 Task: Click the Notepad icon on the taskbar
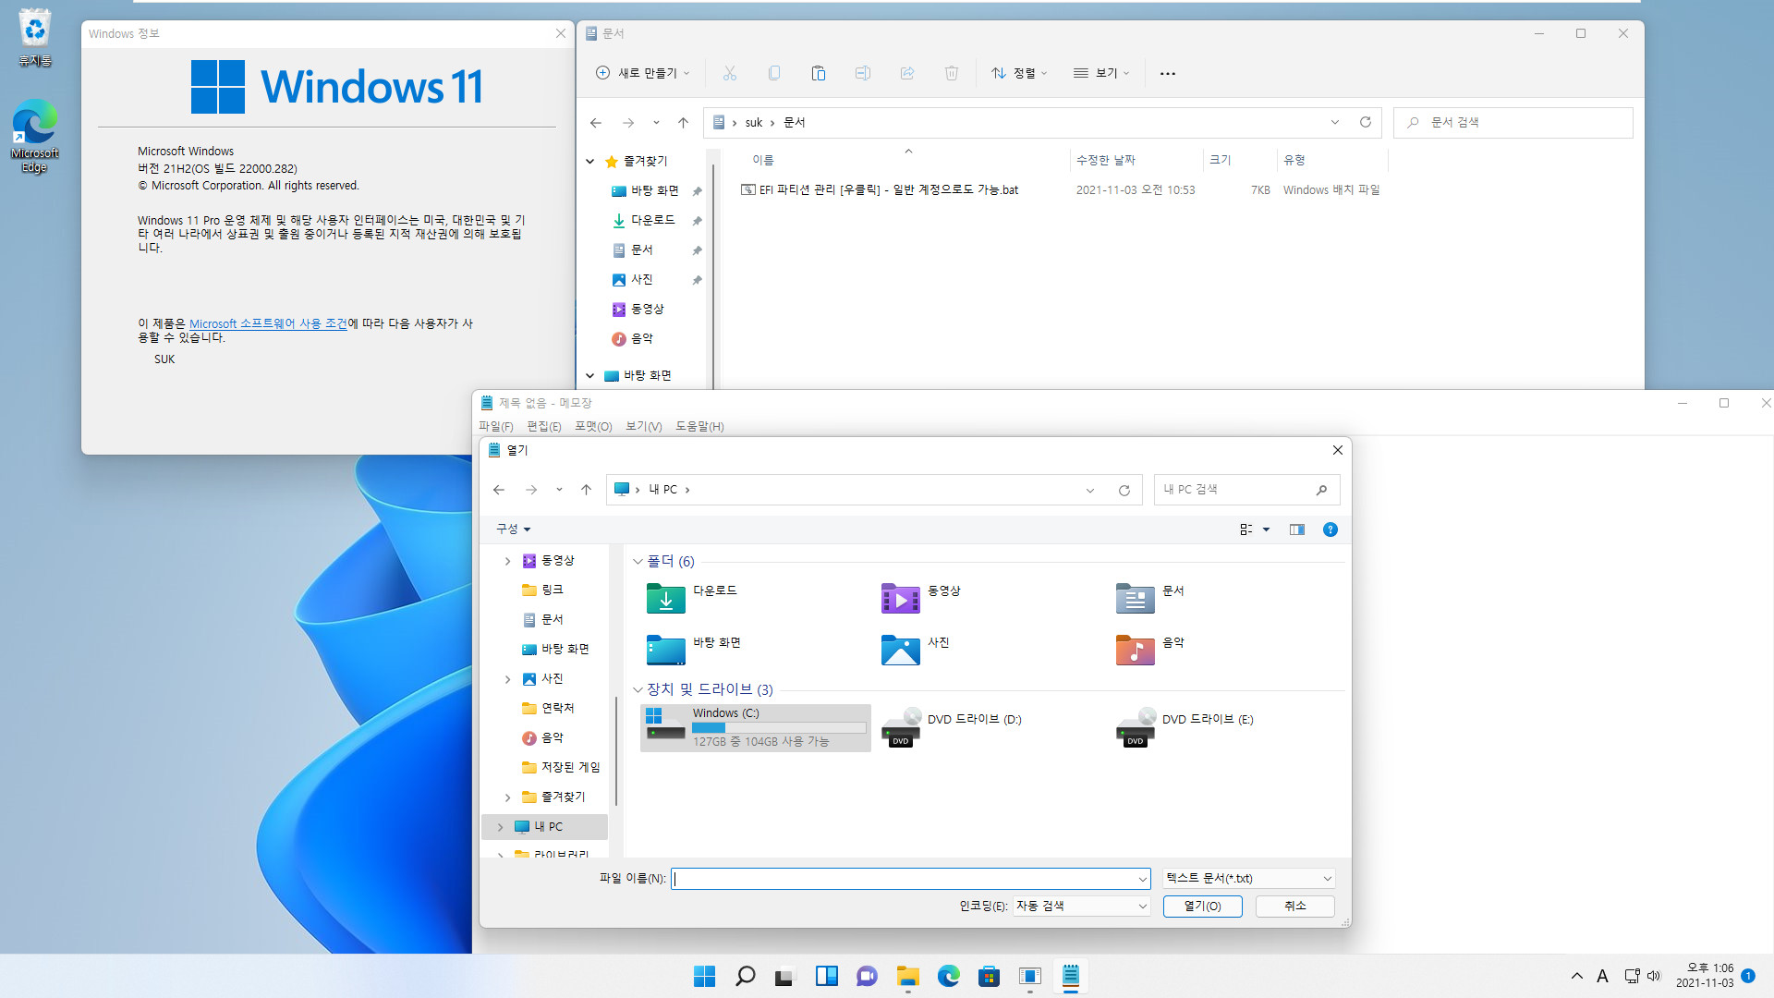pos(1070,976)
